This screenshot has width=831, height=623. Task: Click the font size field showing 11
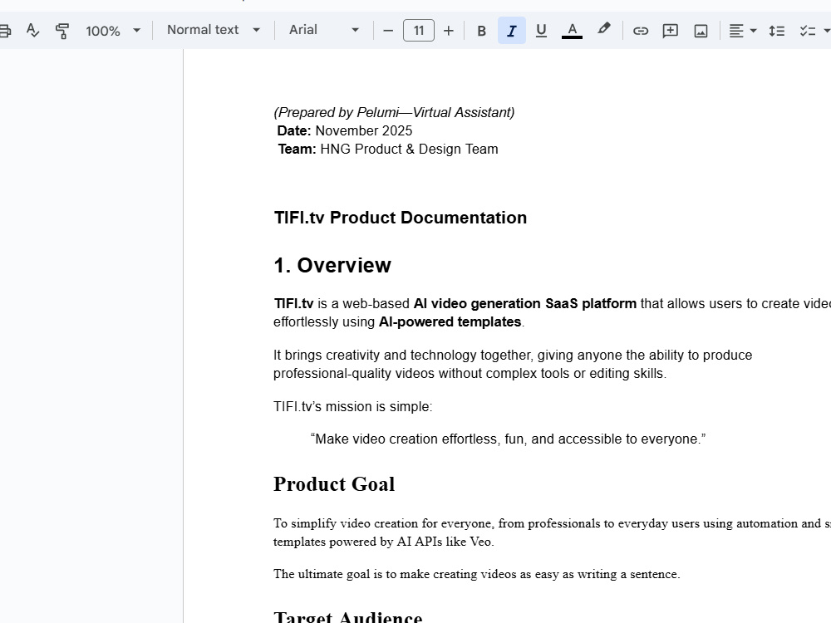click(419, 31)
